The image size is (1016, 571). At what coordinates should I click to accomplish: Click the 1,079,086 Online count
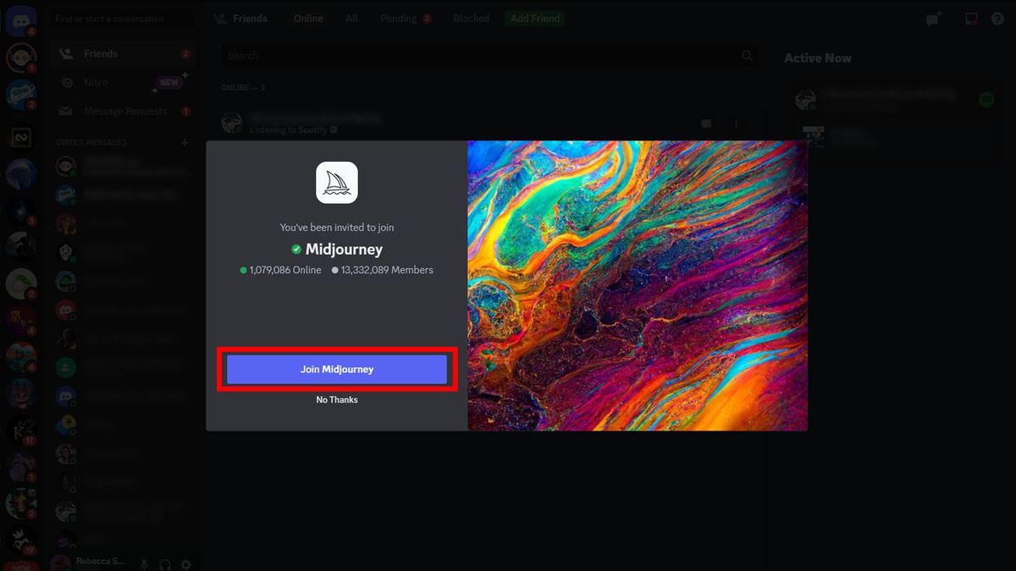[280, 270]
